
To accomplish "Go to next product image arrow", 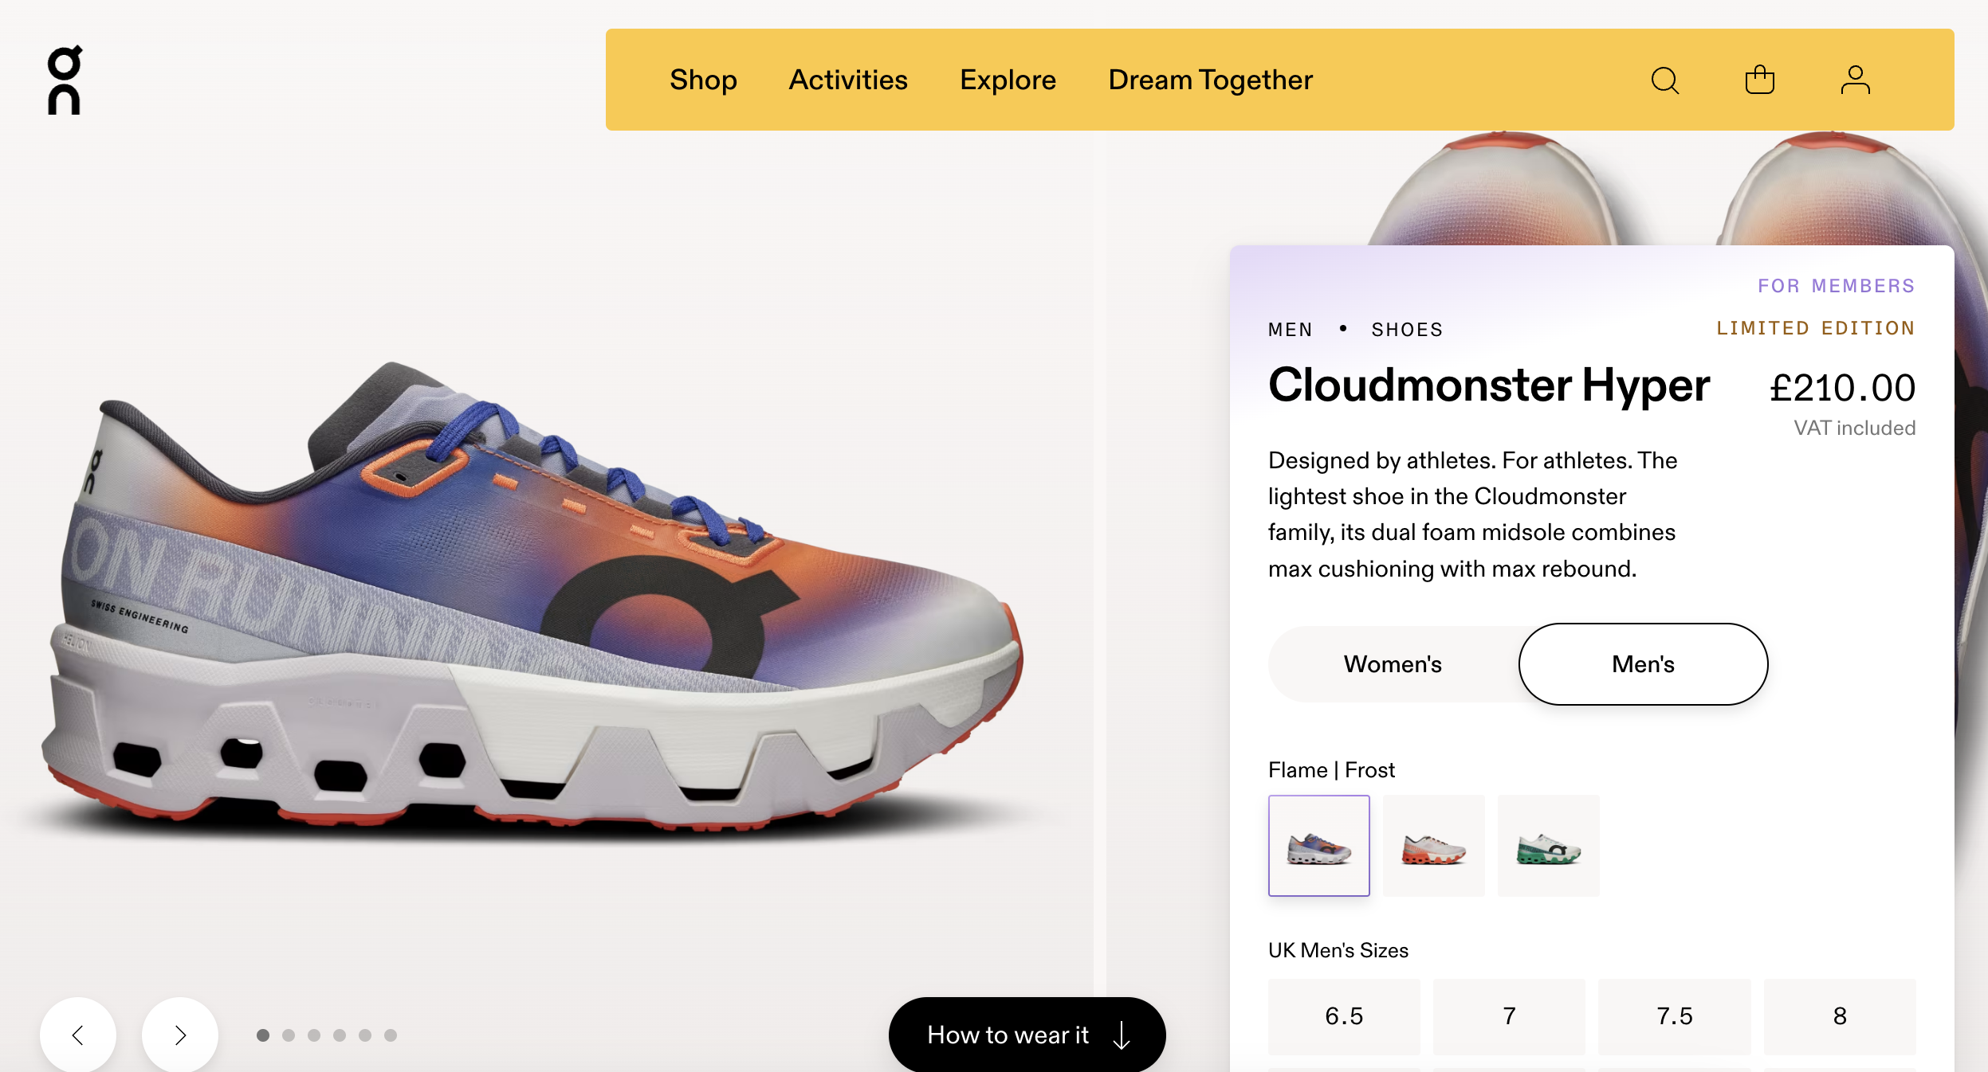I will coord(180,1035).
